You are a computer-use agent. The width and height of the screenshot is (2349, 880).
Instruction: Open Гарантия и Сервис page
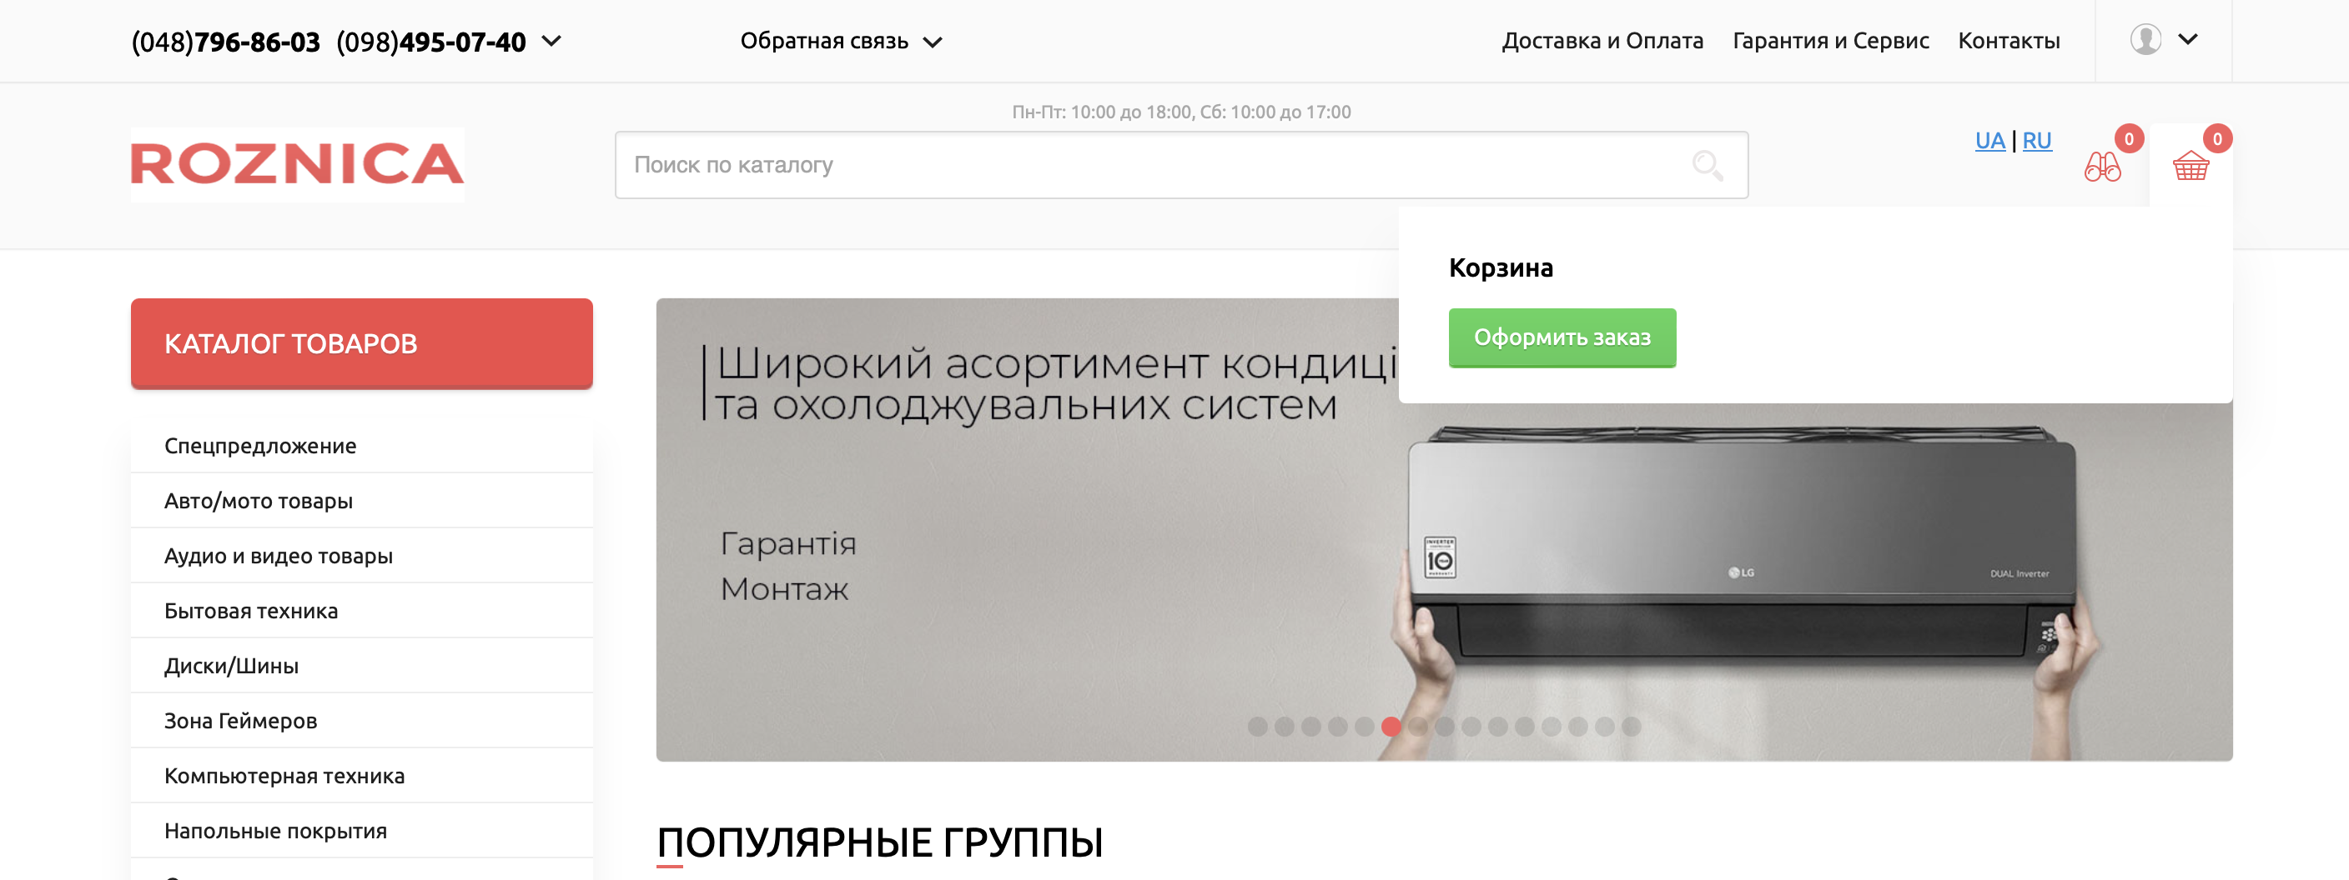pos(1830,41)
